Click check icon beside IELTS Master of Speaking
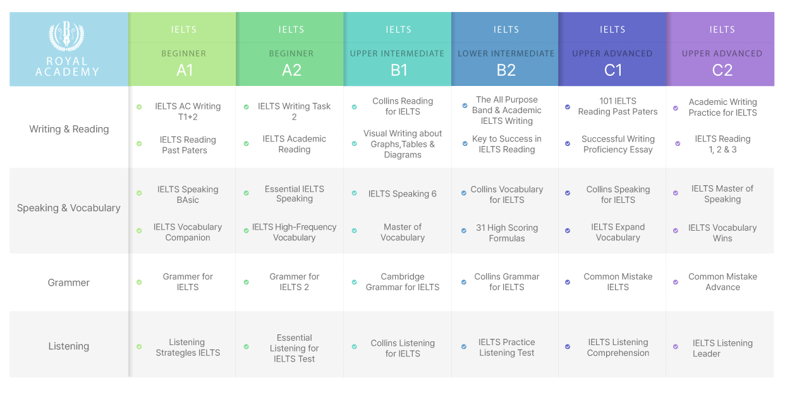Screen dimensions: 785x402 pyautogui.click(x=676, y=193)
